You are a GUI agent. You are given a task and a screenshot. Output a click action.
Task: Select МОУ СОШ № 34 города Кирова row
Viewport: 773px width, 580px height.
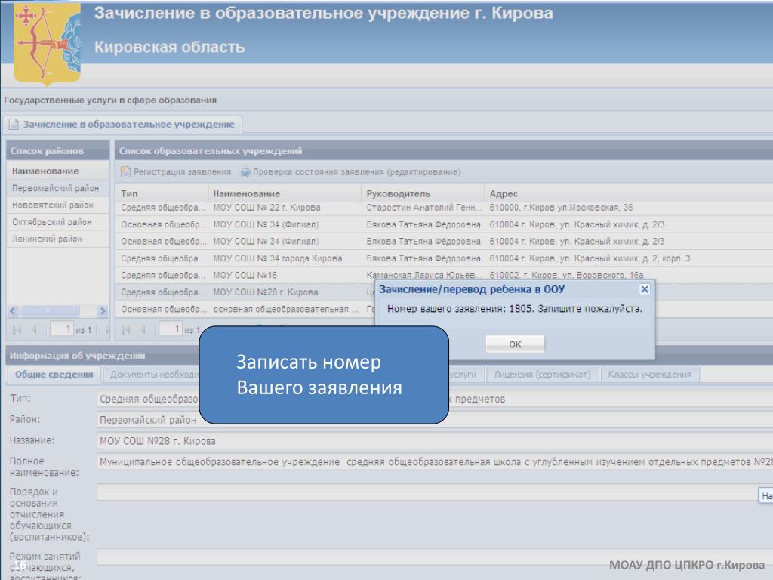pyautogui.click(x=444, y=258)
